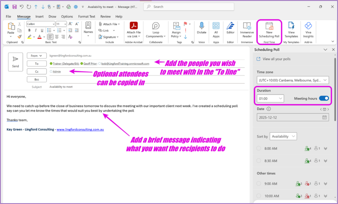Screen dimensions: 338x204
Task: Send the availability email
Action: coord(15,62)
